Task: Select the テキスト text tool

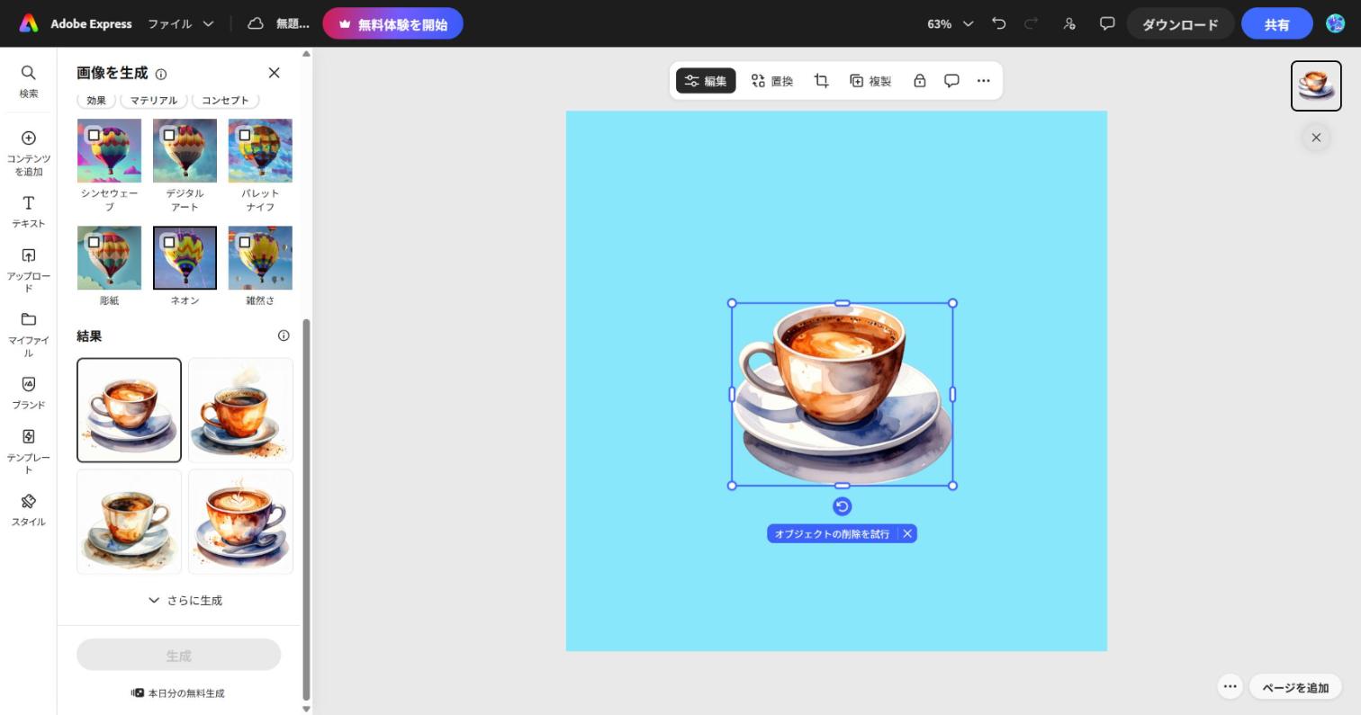Action: 28,212
